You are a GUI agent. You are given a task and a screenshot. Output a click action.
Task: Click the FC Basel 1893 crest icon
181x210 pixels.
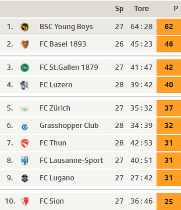(25, 44)
